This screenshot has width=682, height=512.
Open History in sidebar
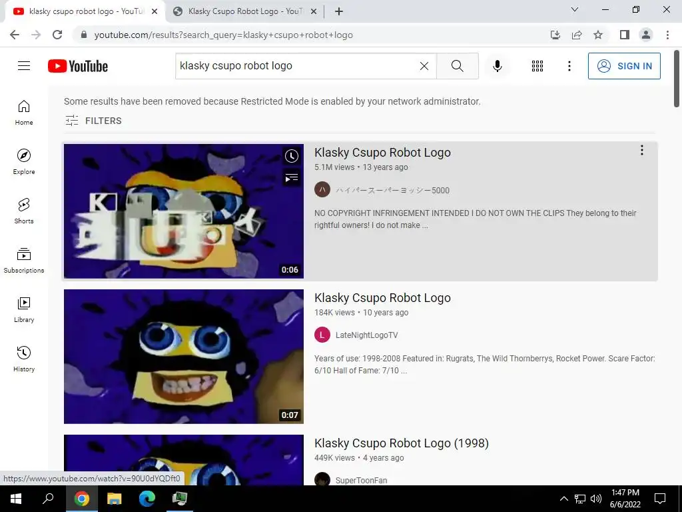pos(24,359)
